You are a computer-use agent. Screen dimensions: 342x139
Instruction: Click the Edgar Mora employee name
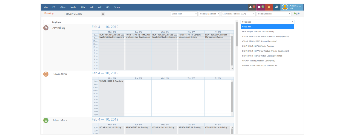(60, 120)
